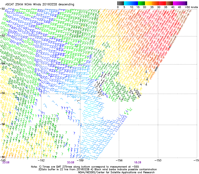Click the longitude label '-159'
The image size is (199, 174).
tap(80, 160)
